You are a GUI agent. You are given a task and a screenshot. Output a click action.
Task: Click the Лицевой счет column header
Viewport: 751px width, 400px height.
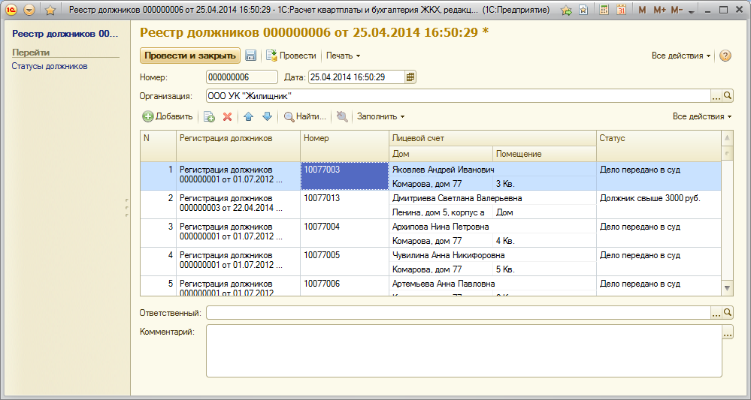click(492, 138)
